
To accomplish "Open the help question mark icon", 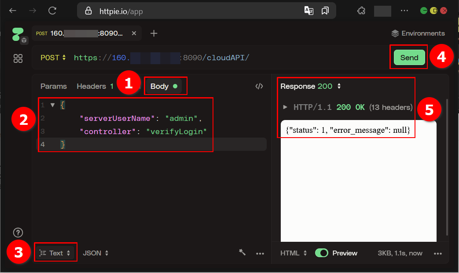I will (18, 233).
